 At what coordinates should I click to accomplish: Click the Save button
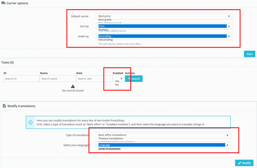249,54
